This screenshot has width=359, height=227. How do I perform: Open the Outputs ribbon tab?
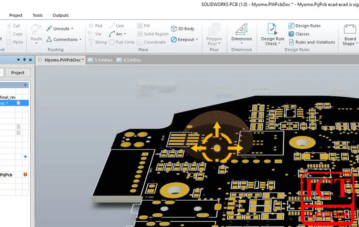coord(60,15)
